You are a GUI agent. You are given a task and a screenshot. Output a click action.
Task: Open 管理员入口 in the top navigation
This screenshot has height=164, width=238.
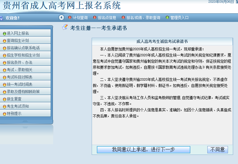(179, 18)
